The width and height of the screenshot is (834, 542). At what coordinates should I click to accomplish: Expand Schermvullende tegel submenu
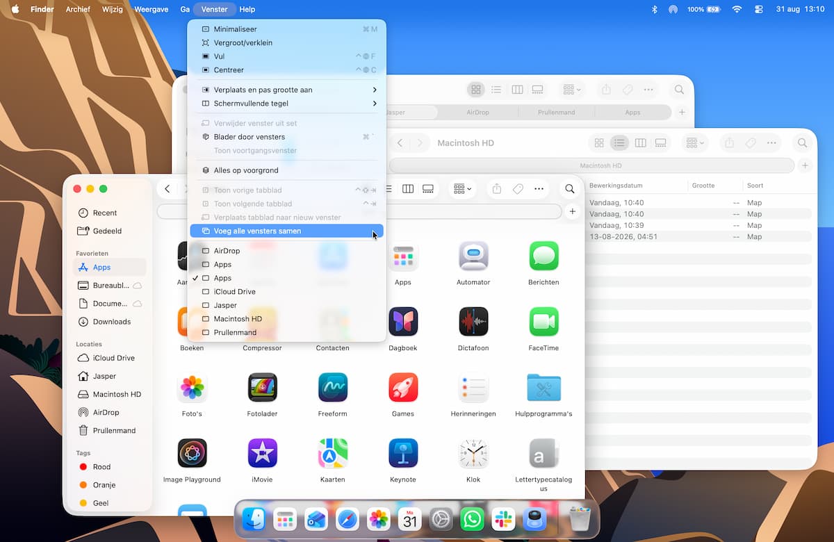point(286,104)
